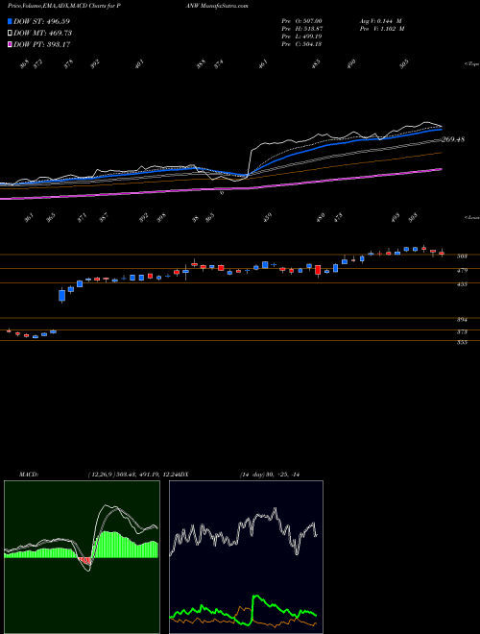Image resolution: width=480 pixels, height=634 pixels.
Task: Select the 'DOW PT: 393.17' legend text
Action: click(x=42, y=44)
